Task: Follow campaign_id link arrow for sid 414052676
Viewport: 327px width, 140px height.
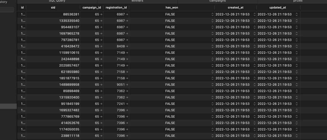Action: [x=101, y=123]
